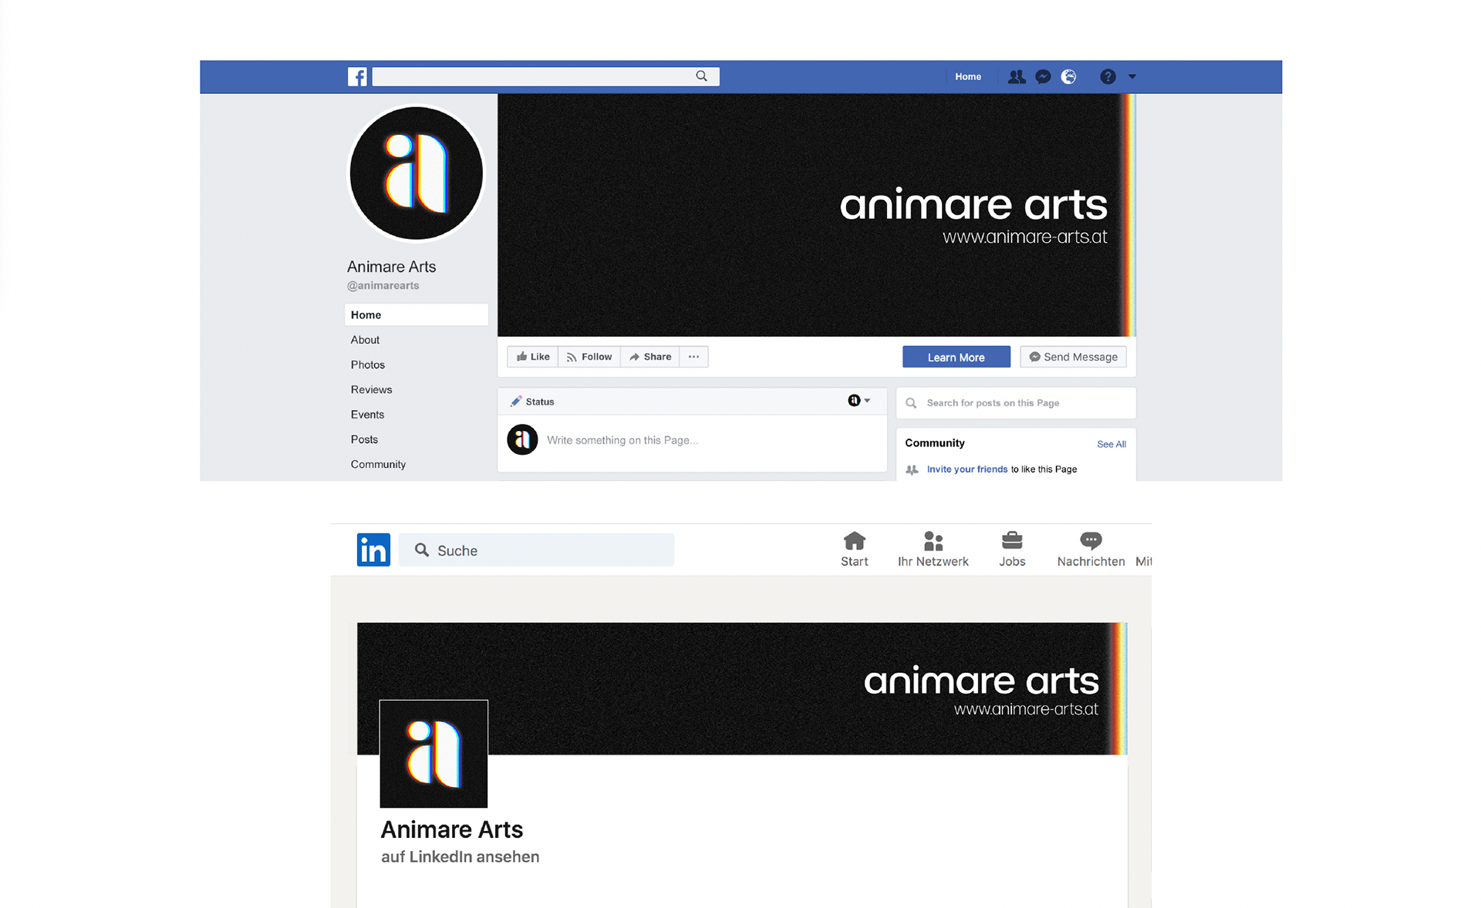Select About in page sidebar
Screen dimensions: 1481x908
(x=365, y=340)
